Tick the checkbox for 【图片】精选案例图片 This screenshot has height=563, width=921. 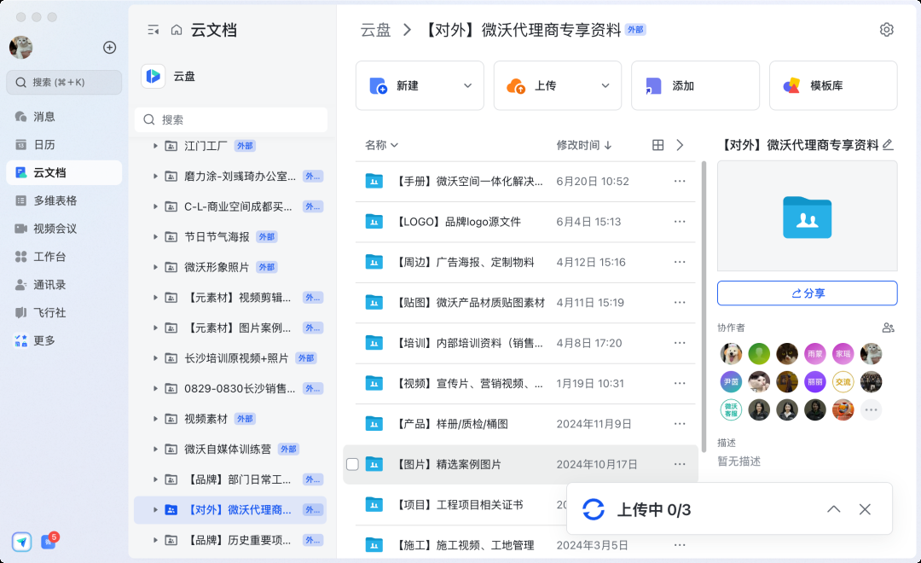click(x=352, y=464)
